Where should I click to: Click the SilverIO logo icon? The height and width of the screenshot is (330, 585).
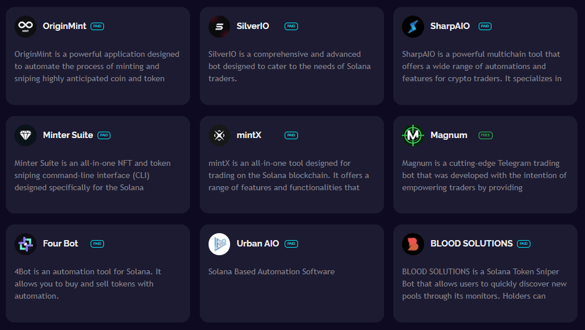click(219, 27)
